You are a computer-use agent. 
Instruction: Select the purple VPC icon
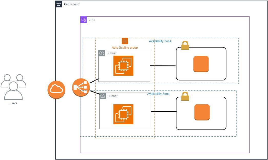point(84,20)
